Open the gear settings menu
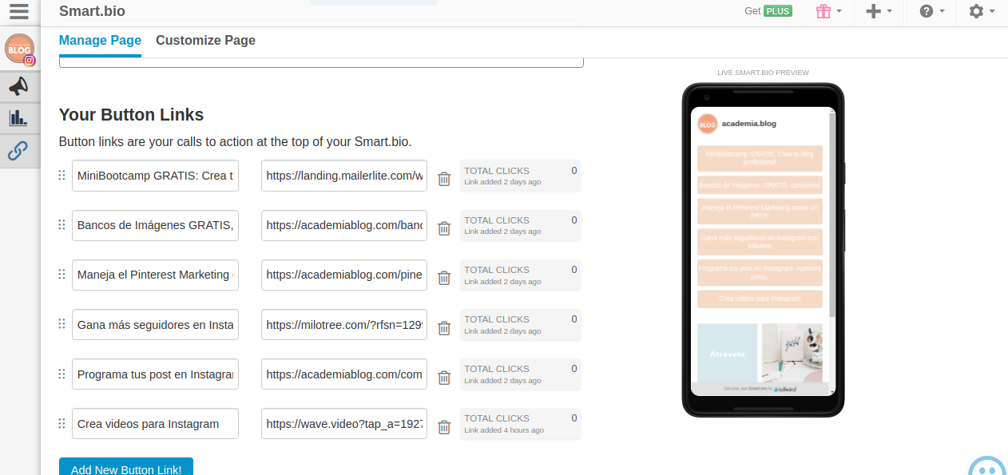This screenshot has height=475, width=1008. (x=982, y=11)
